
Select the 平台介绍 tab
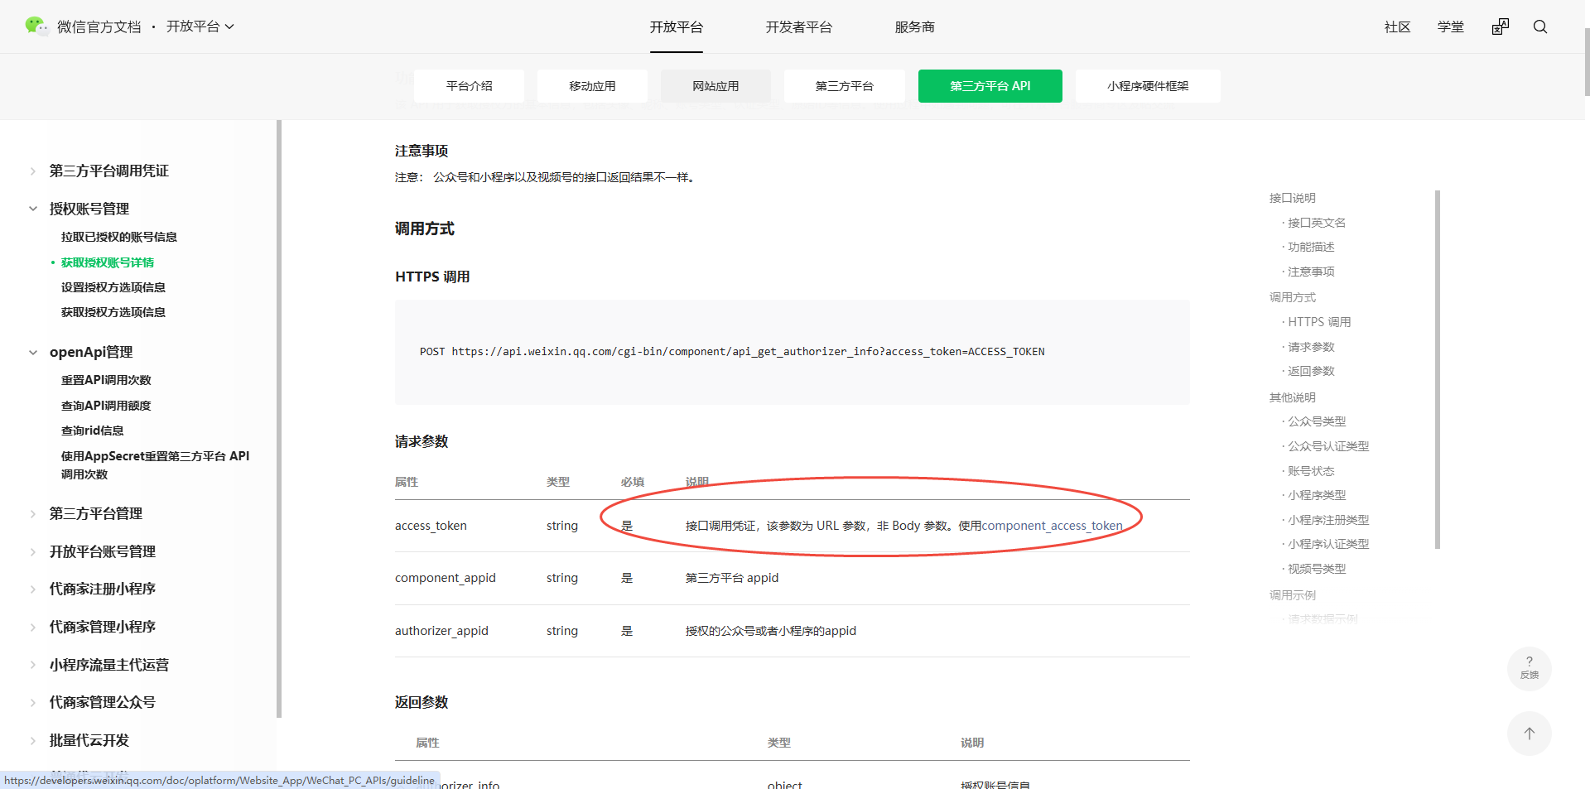coord(469,86)
